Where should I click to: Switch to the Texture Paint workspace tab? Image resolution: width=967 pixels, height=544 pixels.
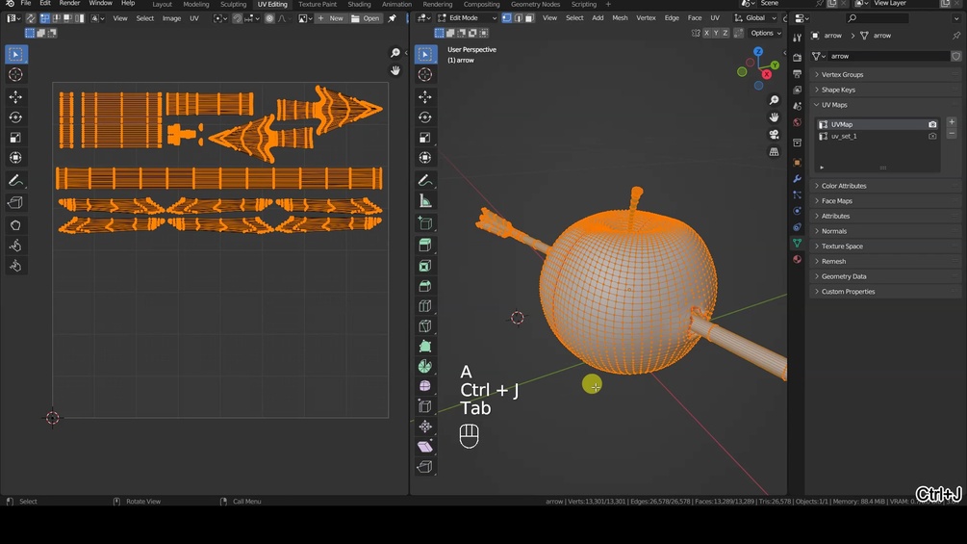[318, 4]
